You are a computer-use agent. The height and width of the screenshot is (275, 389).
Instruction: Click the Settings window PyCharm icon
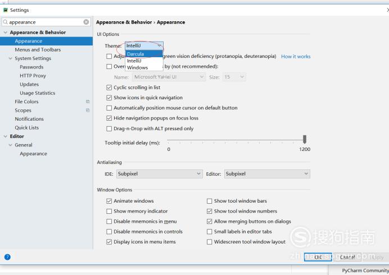tap(6, 10)
